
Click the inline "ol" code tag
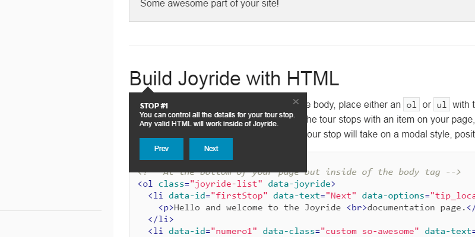point(410,105)
